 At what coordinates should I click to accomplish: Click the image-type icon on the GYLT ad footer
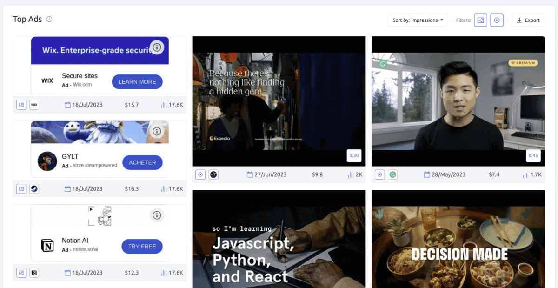pyautogui.click(x=21, y=189)
